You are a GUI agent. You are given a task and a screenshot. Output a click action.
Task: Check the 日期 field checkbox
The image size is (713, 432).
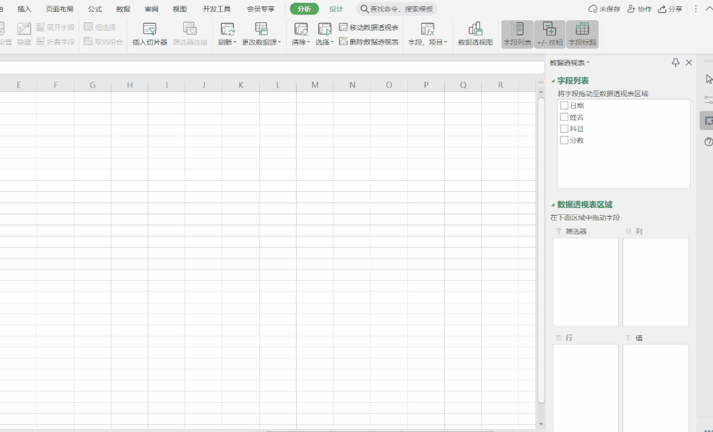pyautogui.click(x=565, y=106)
